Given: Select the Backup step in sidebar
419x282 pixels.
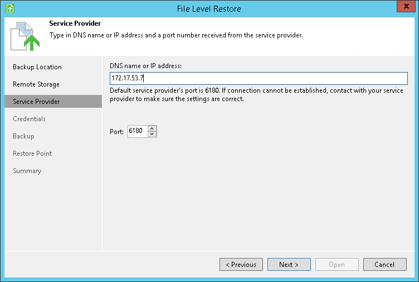Looking at the screenshot, I should (24, 136).
